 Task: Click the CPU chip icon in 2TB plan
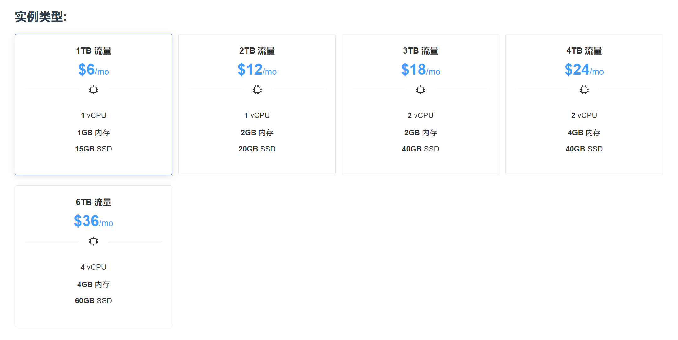click(x=257, y=90)
